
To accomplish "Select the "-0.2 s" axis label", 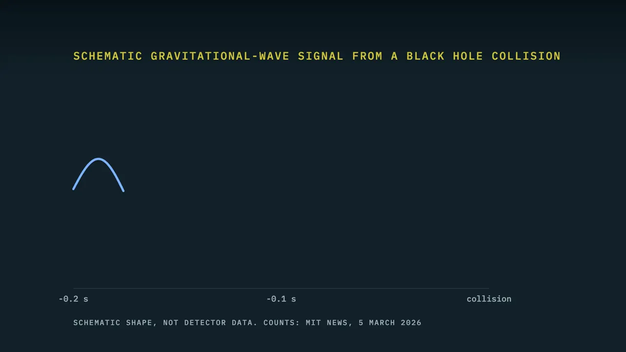I will [x=73, y=299].
